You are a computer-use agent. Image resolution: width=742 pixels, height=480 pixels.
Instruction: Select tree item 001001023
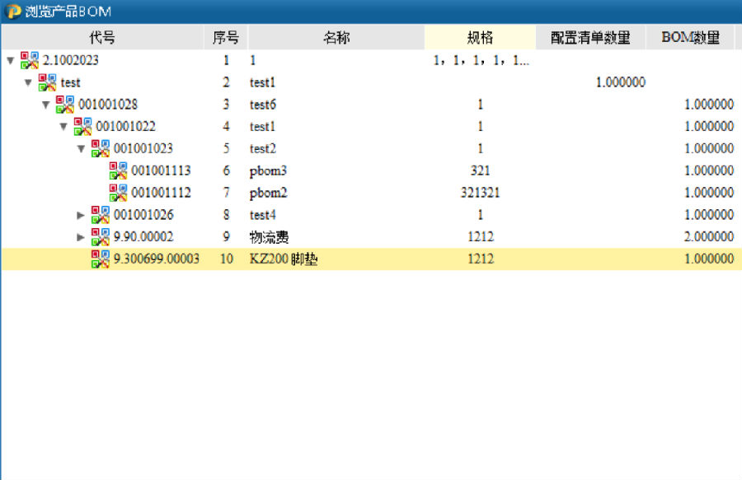[143, 148]
